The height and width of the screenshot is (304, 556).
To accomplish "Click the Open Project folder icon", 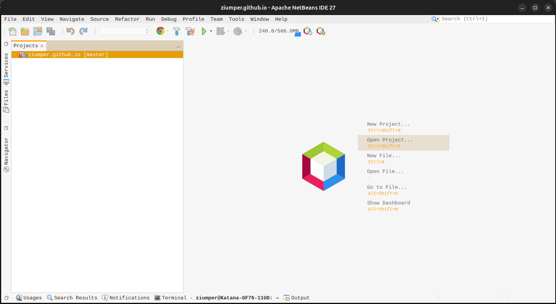I will point(38,31).
